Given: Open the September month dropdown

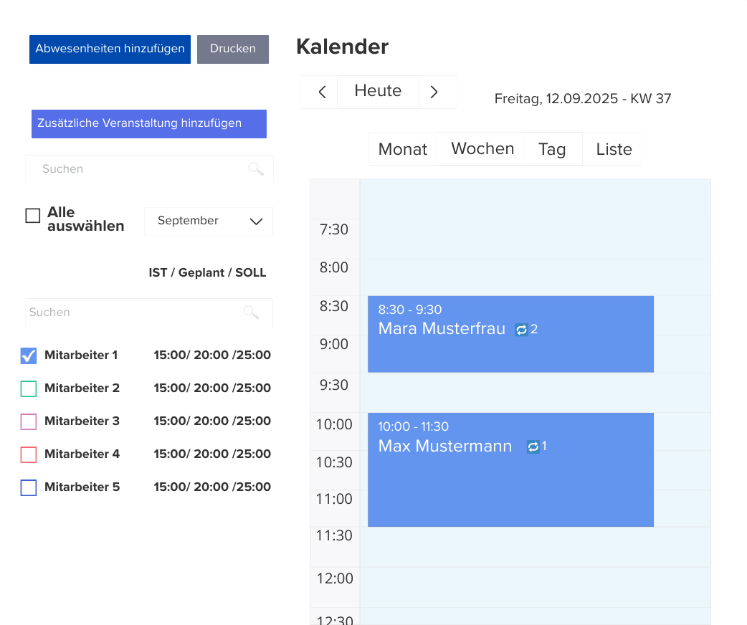Looking at the screenshot, I should tap(209, 221).
